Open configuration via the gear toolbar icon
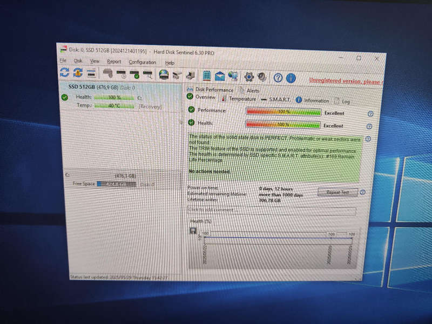Viewport: 432px width, 324px height. click(249, 77)
